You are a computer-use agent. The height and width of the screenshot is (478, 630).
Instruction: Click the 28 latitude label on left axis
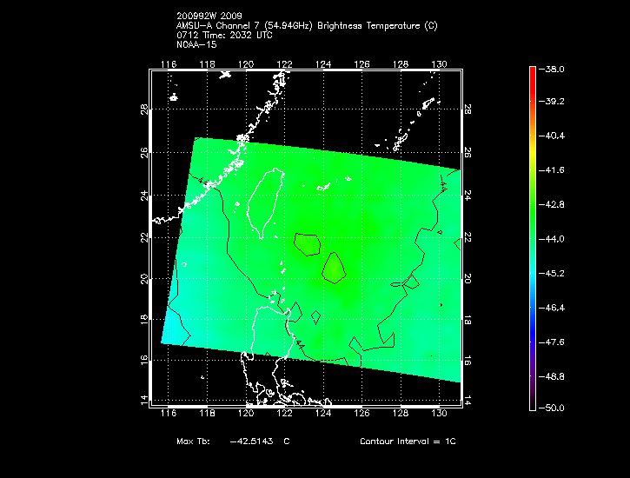click(143, 110)
